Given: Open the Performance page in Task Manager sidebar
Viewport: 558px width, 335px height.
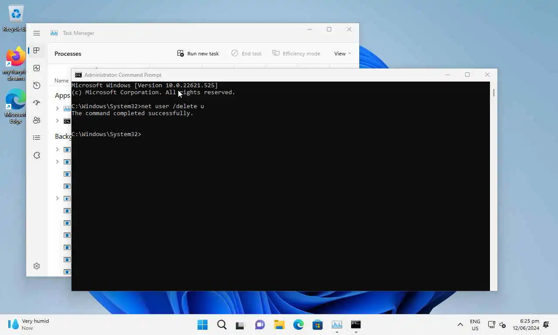Looking at the screenshot, I should (37, 68).
